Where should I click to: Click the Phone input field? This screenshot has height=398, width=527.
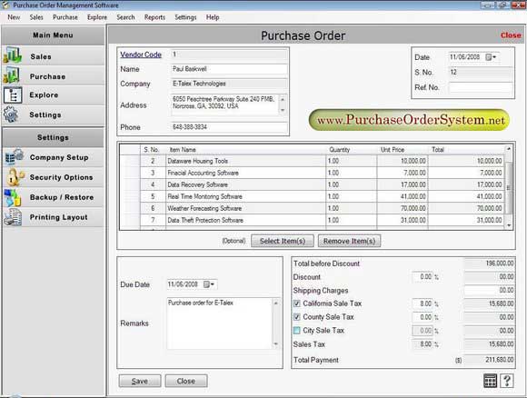[229, 127]
